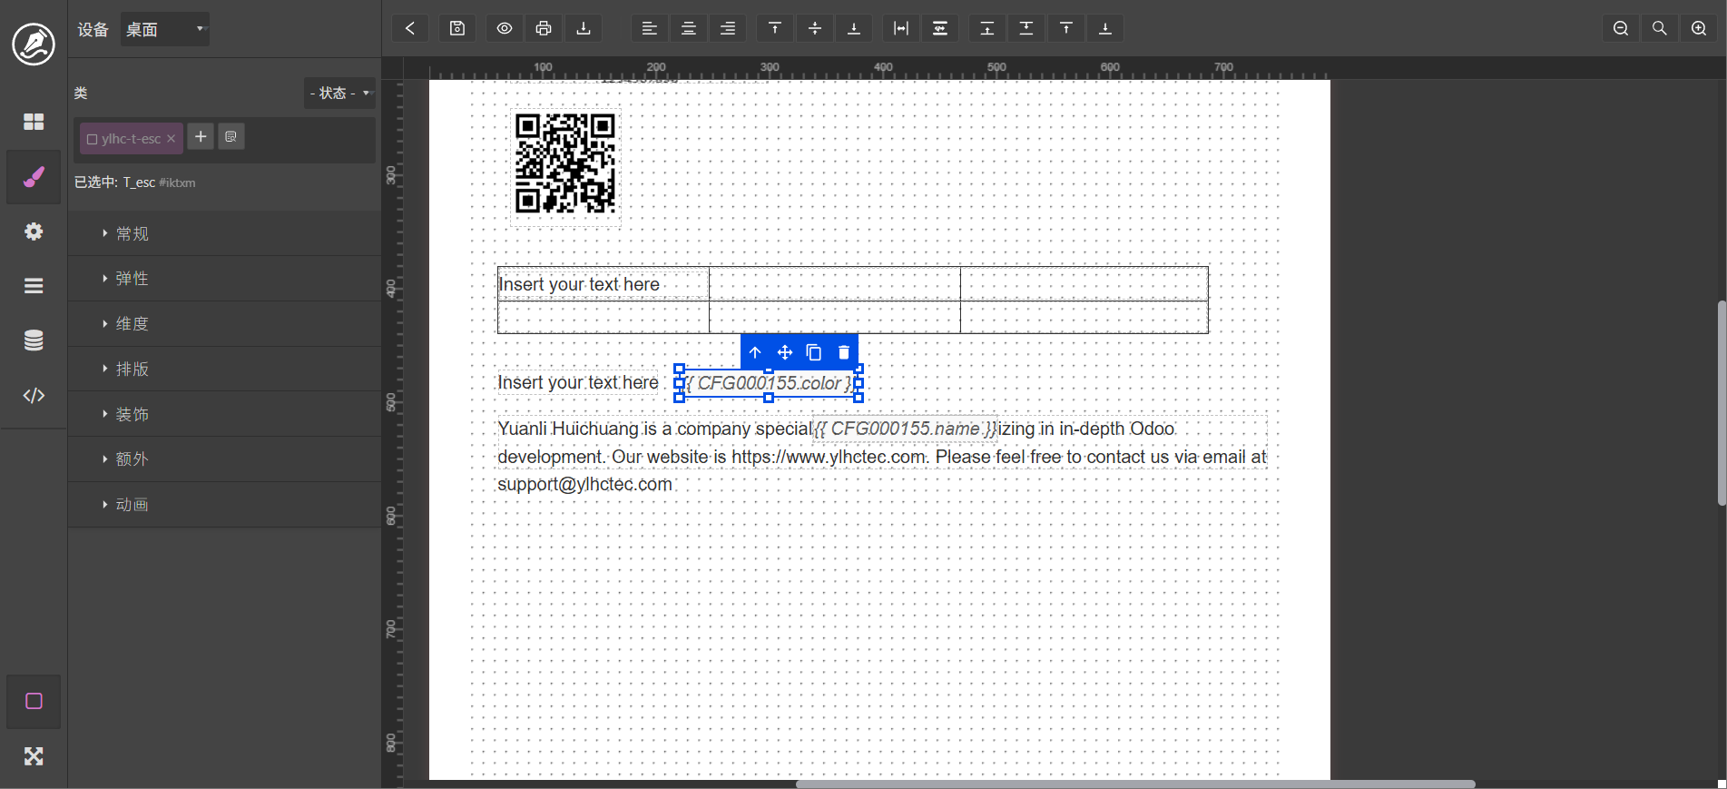Delete the selected component using trash icon
The image size is (1727, 789).
click(844, 352)
